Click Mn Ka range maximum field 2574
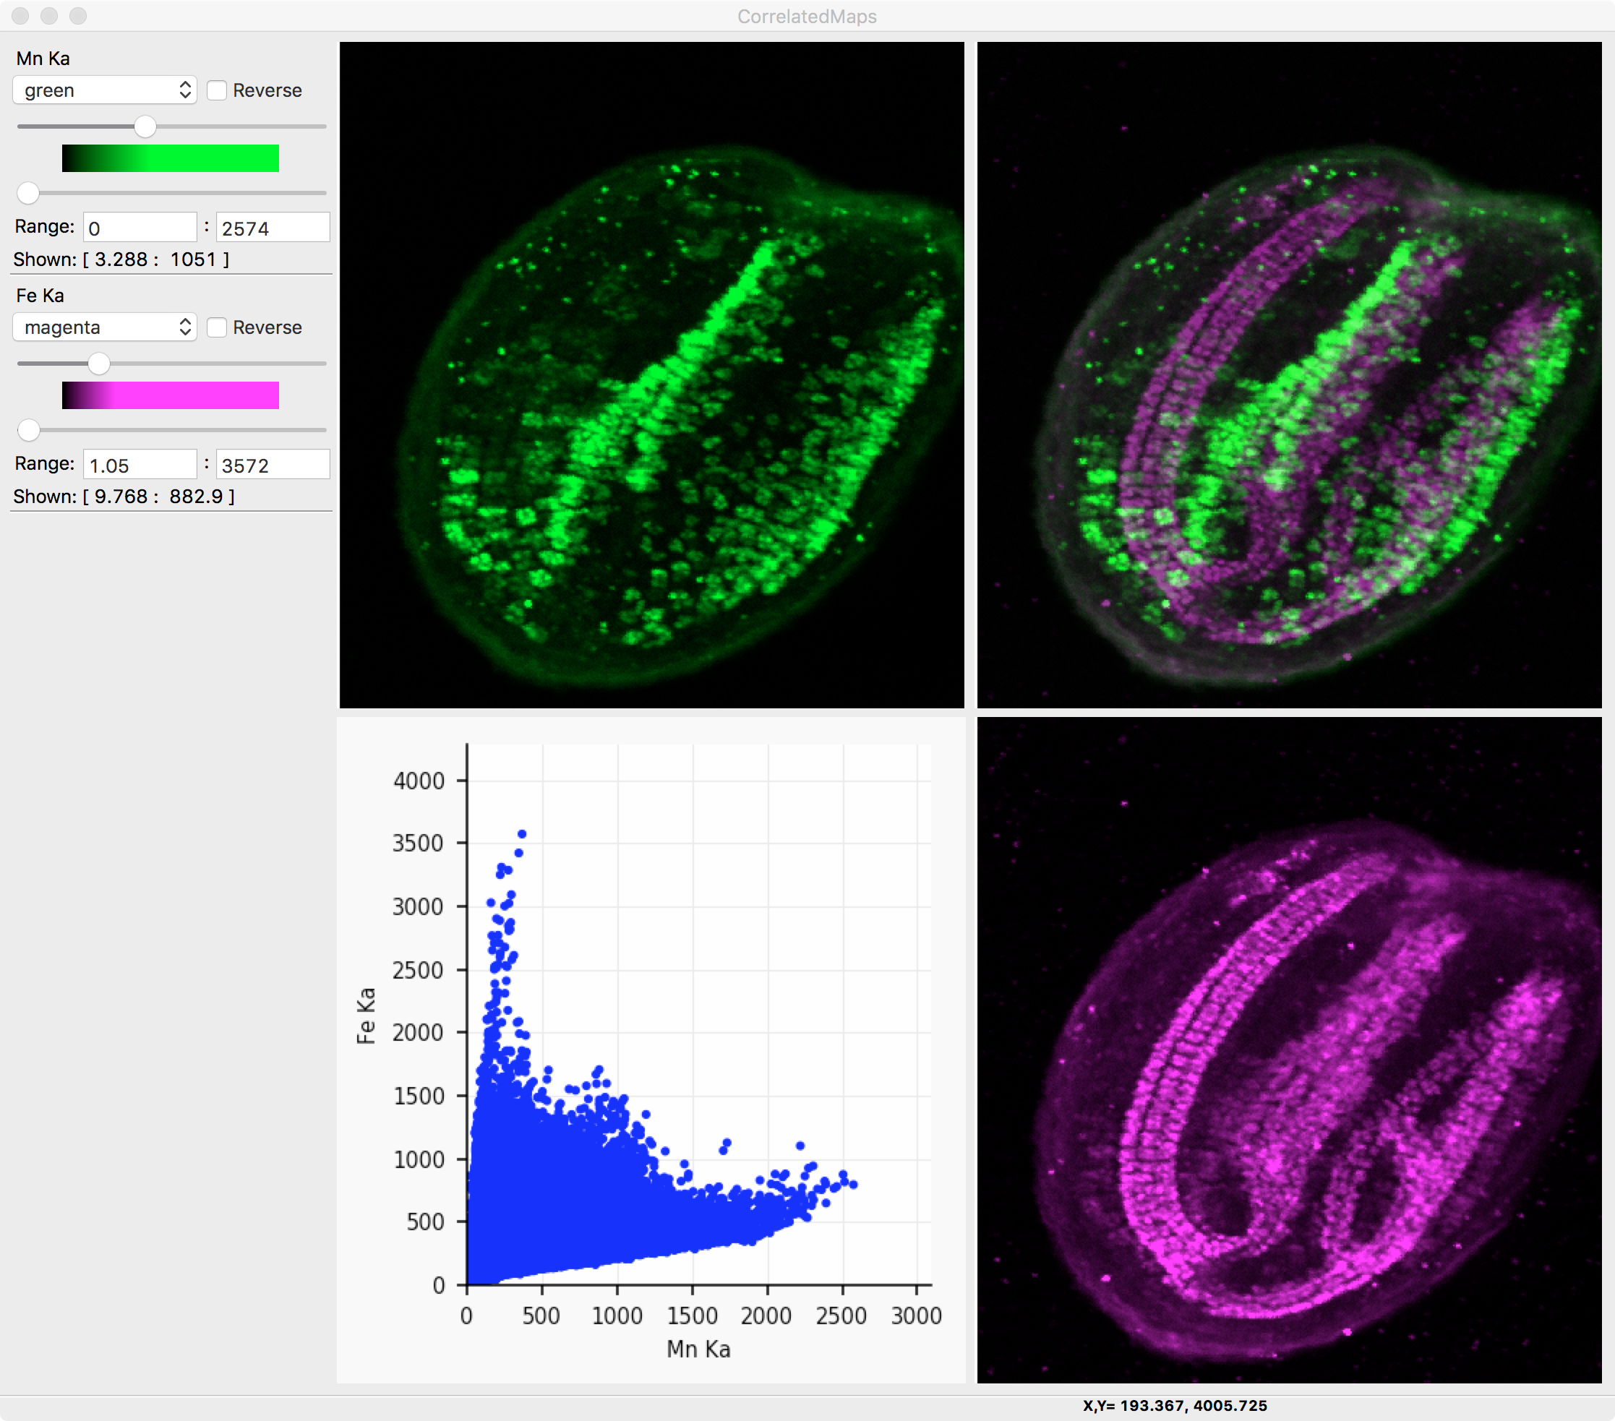Image resolution: width=1615 pixels, height=1421 pixels. pos(272,228)
